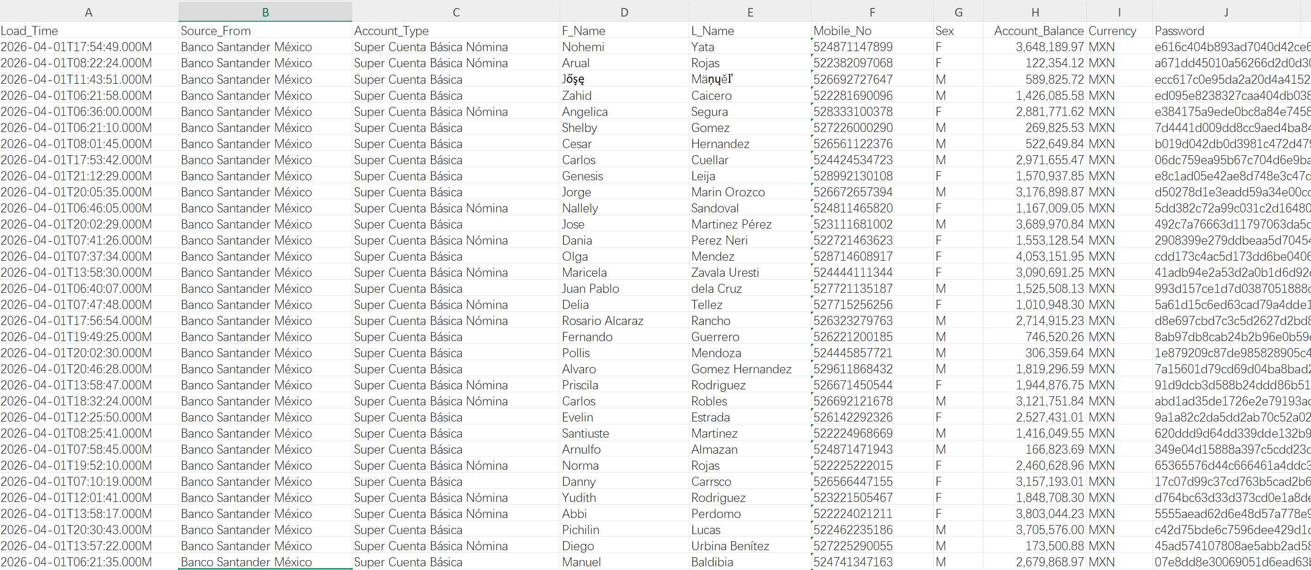Click balance 4,053,151.95

click(x=1035, y=256)
